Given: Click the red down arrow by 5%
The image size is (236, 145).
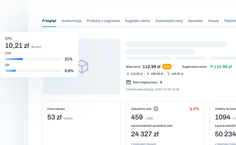Looking at the screenshot, I should pos(191,109).
